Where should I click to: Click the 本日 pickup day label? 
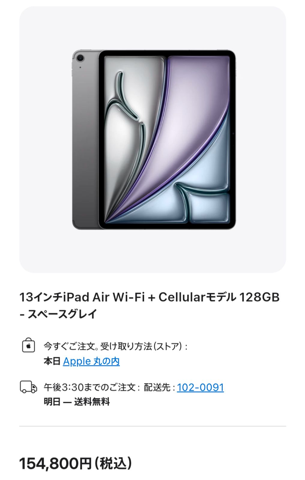point(52,361)
